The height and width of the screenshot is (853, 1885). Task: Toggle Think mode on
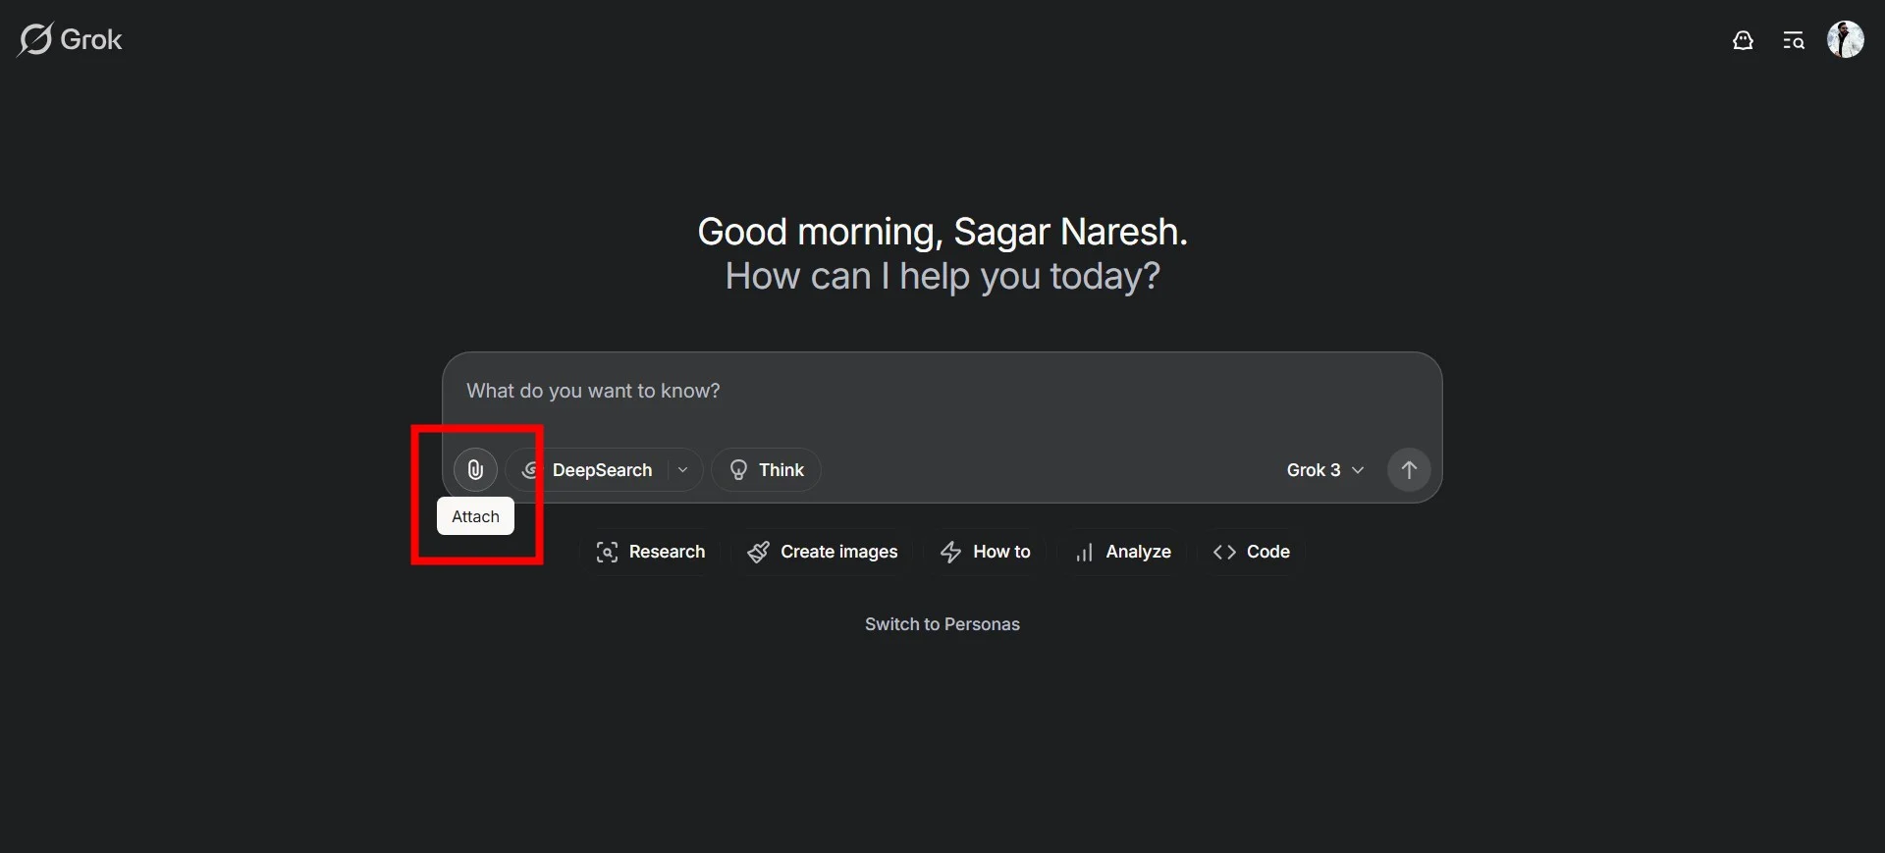767,470
